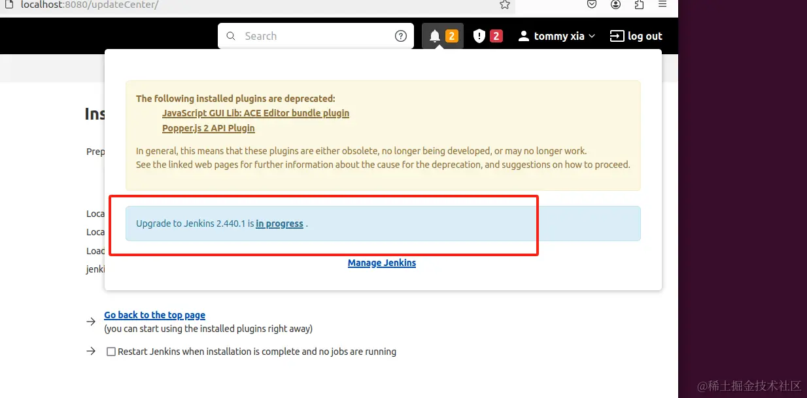Click the Firefox account icon
The width and height of the screenshot is (807, 398).
[615, 5]
